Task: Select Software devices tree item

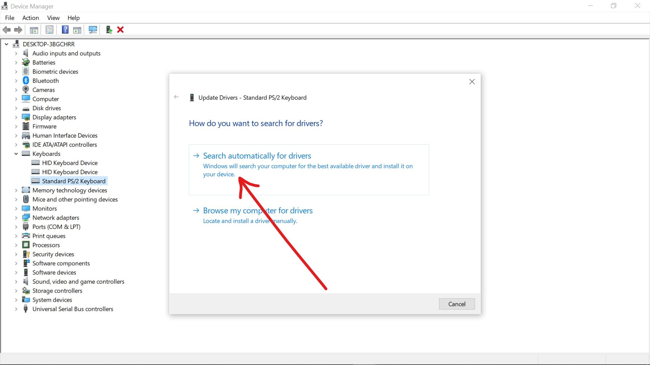Action: (x=54, y=272)
